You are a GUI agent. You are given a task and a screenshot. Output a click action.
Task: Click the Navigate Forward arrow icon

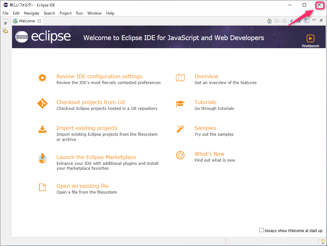[284, 21]
